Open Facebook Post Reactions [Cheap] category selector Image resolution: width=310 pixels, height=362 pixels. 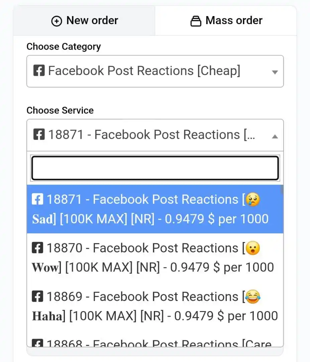pyautogui.click(x=155, y=71)
